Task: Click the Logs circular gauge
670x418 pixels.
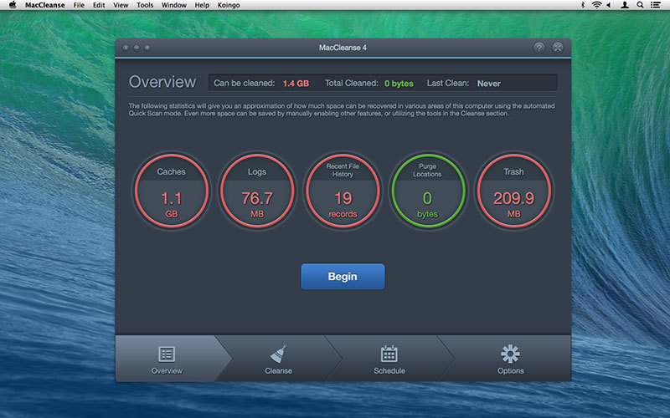Action: click(x=257, y=191)
